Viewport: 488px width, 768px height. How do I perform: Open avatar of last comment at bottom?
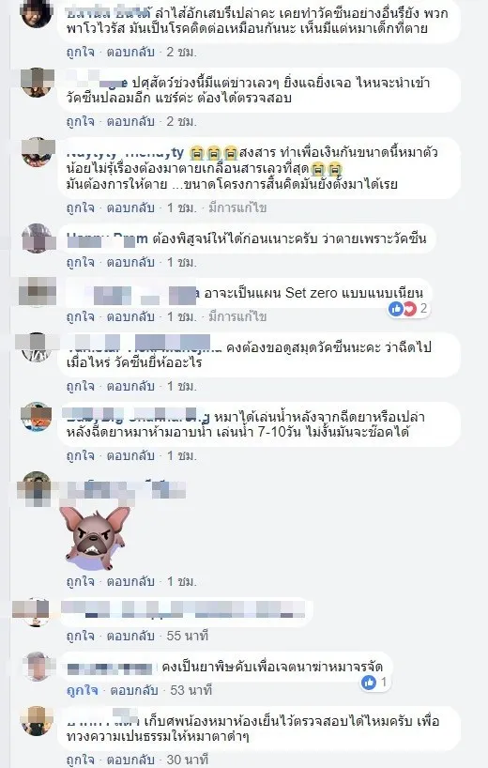click(37, 720)
